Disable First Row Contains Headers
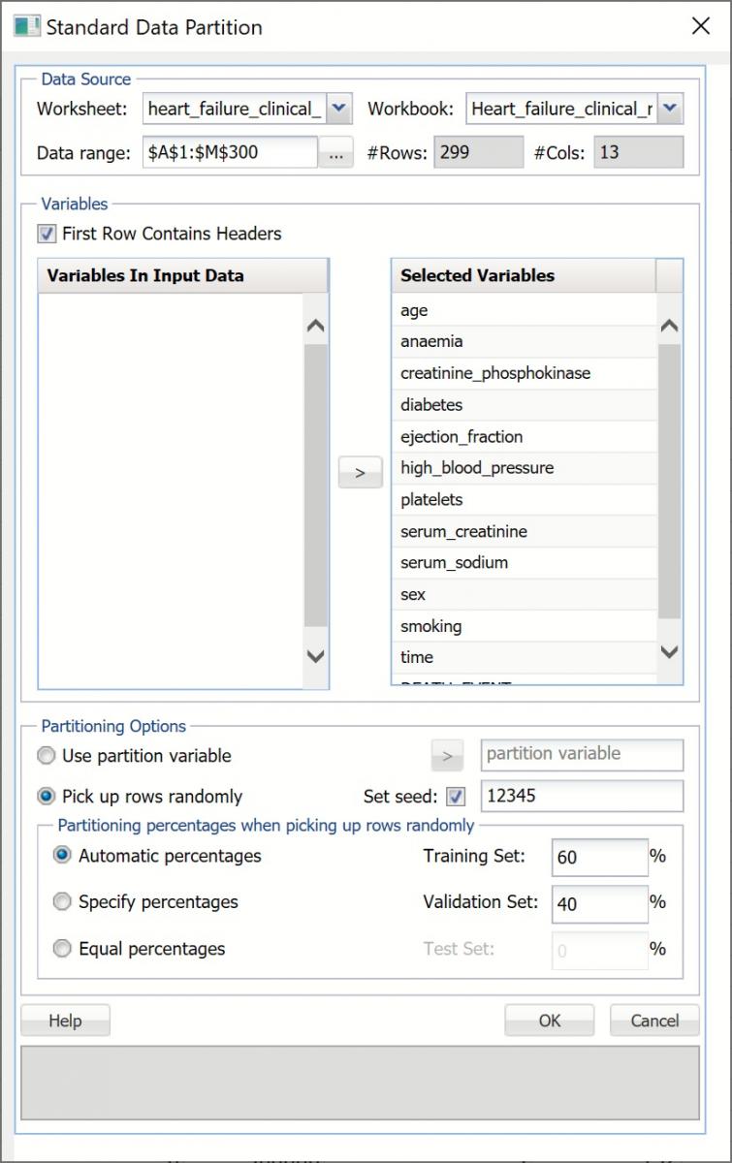This screenshot has width=732, height=1163. click(44, 234)
